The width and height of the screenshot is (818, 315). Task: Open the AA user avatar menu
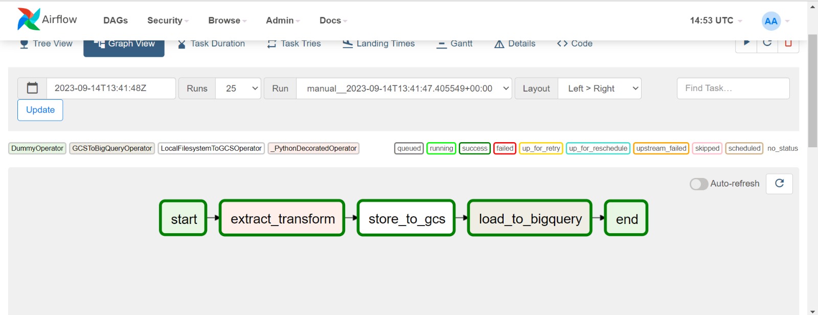tap(771, 21)
